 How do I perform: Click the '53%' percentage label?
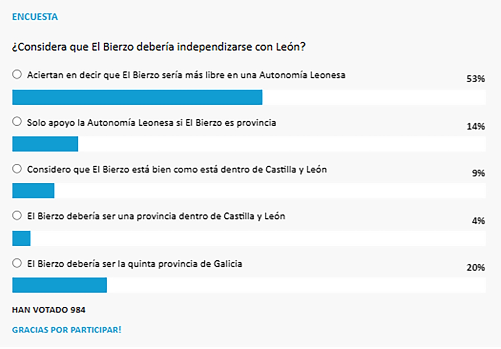(x=475, y=79)
